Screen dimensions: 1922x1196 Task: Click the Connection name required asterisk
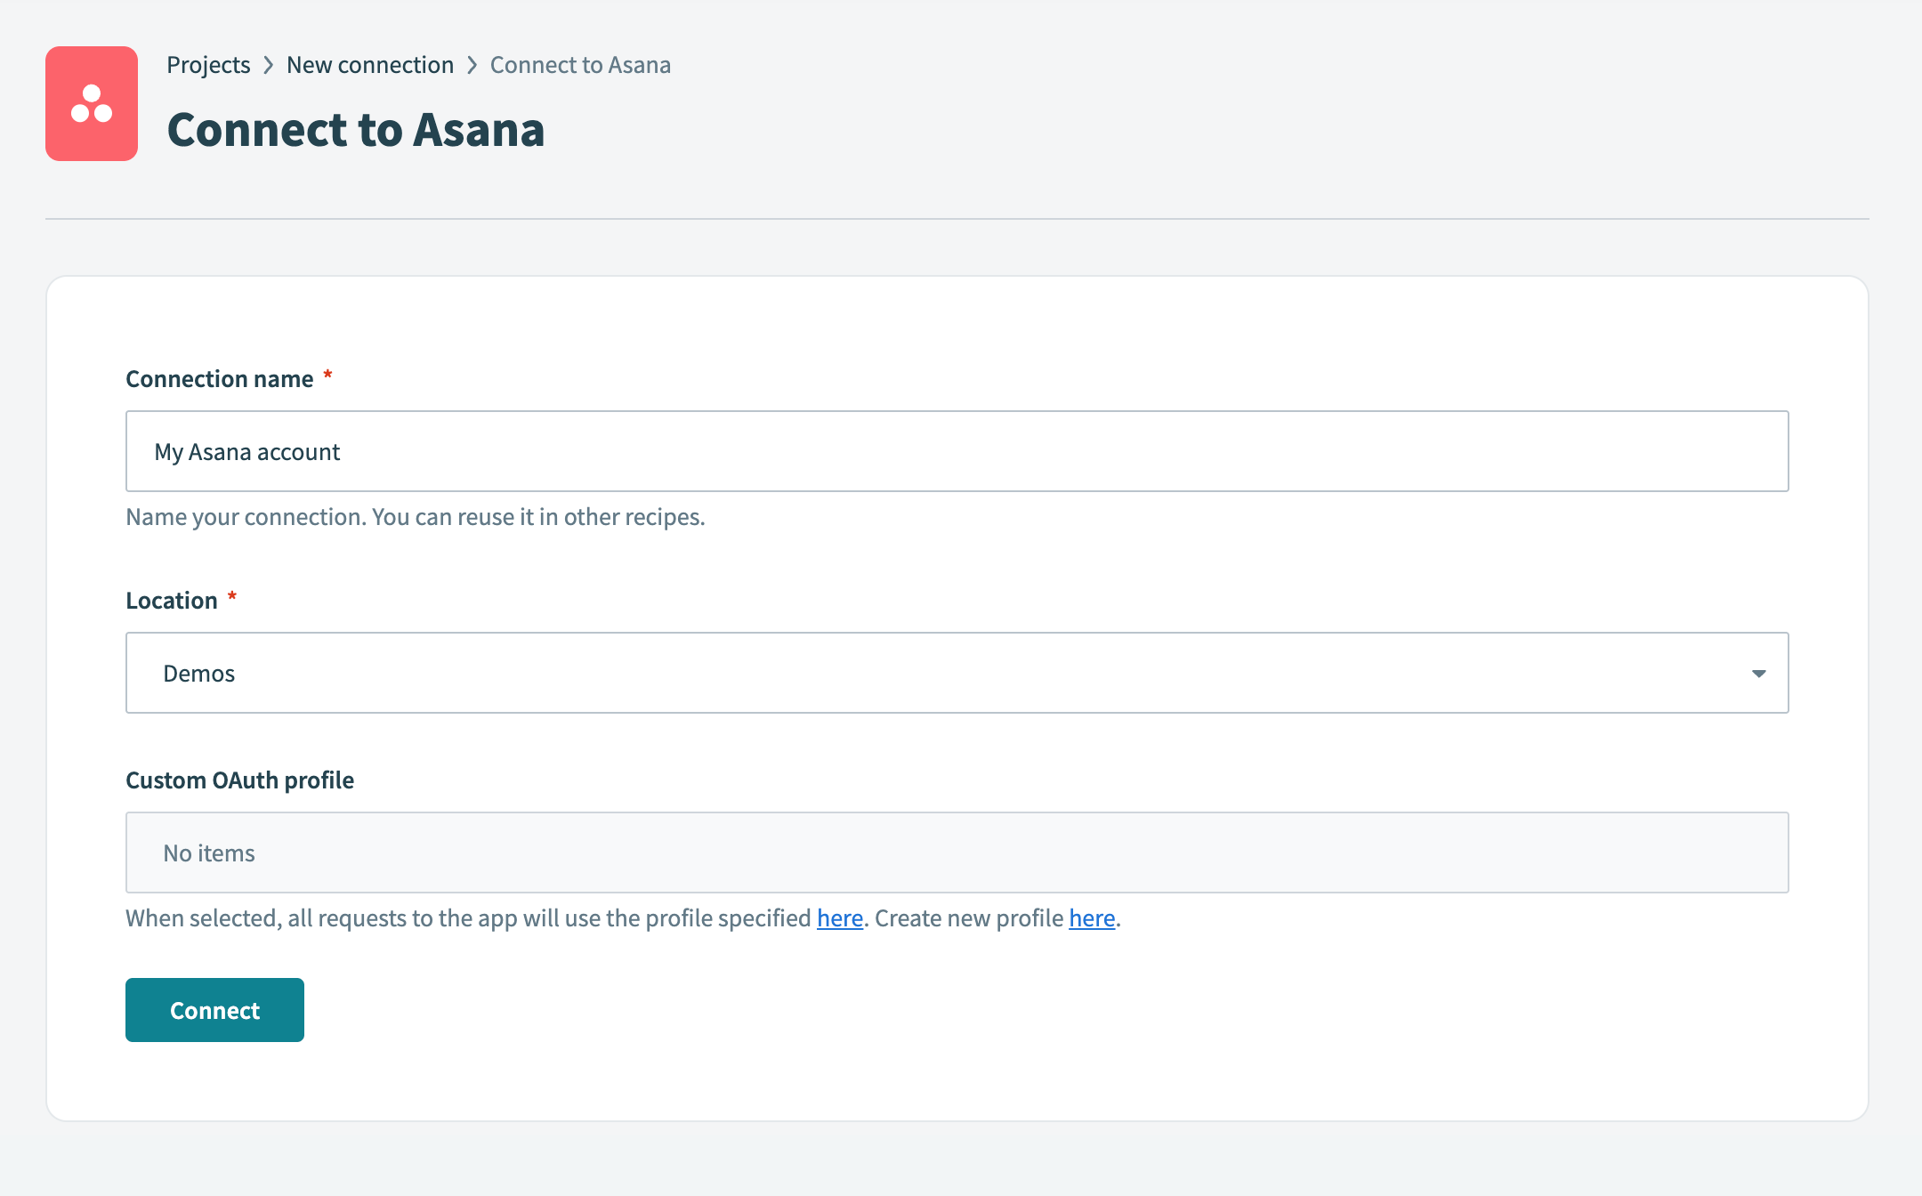point(327,375)
